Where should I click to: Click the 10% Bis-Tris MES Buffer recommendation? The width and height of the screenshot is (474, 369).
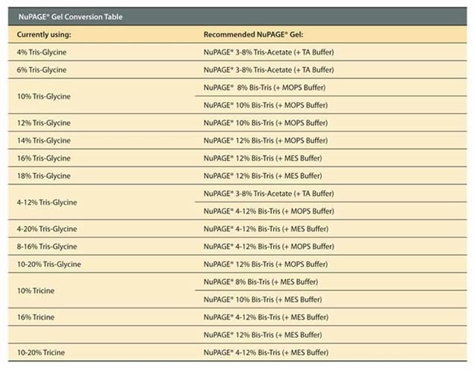[x=263, y=300]
